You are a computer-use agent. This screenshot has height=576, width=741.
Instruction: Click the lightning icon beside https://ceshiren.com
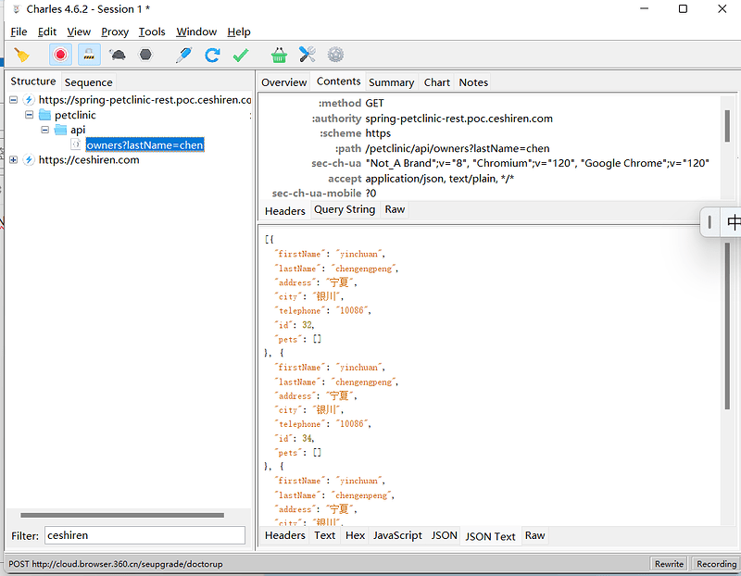(x=29, y=159)
